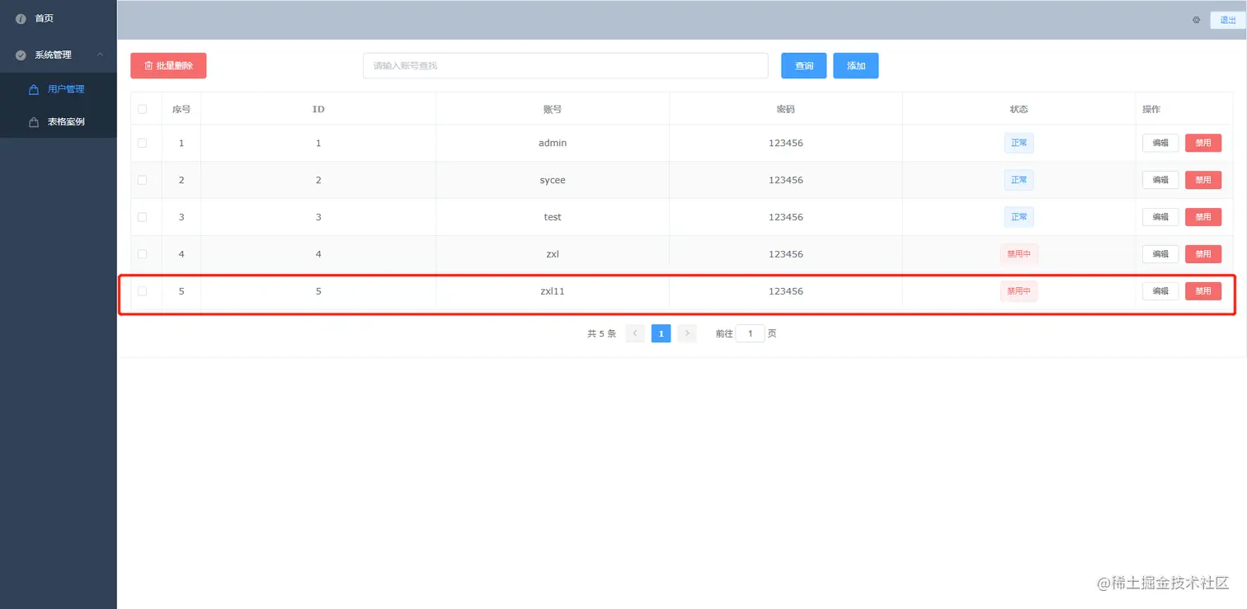Collapse the 系统管理 menu chevron

click(x=100, y=54)
